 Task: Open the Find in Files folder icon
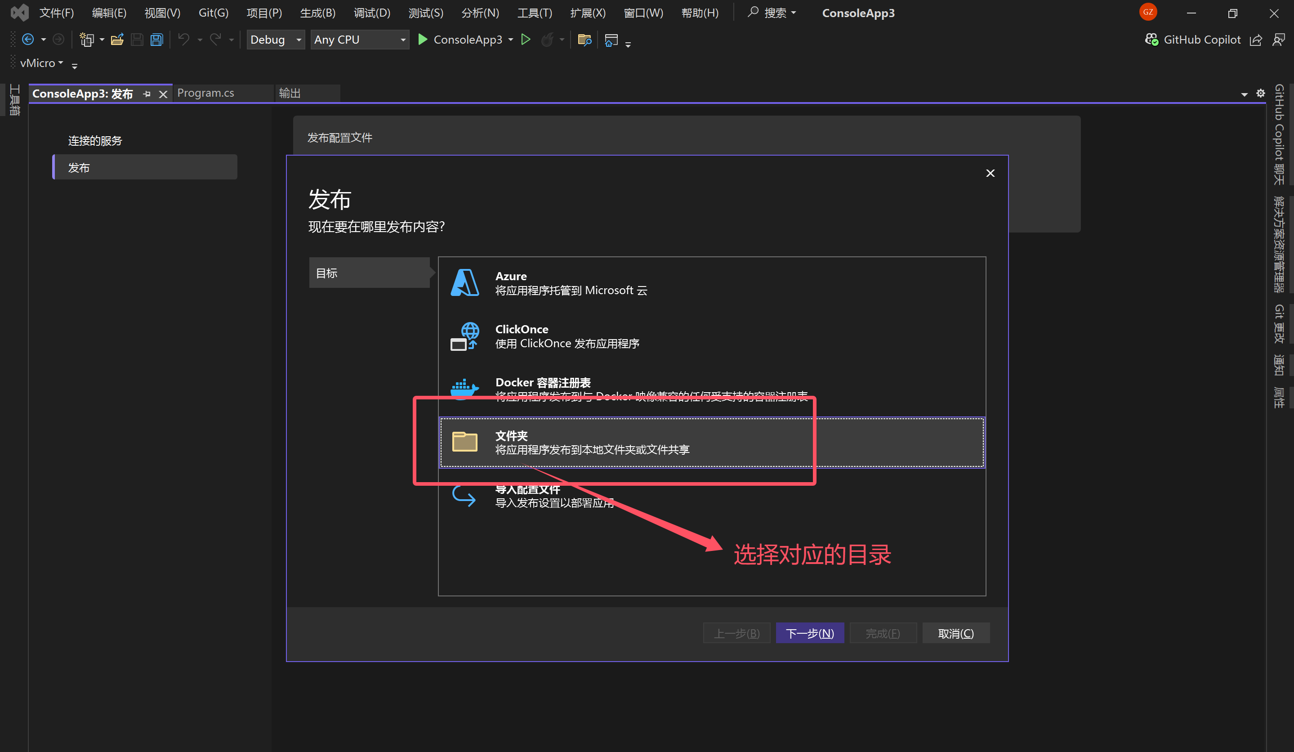pyautogui.click(x=585, y=40)
